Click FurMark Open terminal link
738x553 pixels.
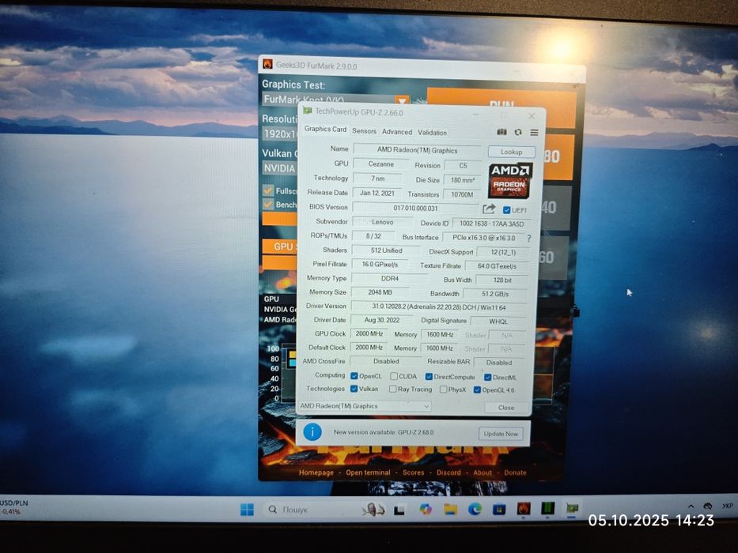pyautogui.click(x=368, y=472)
